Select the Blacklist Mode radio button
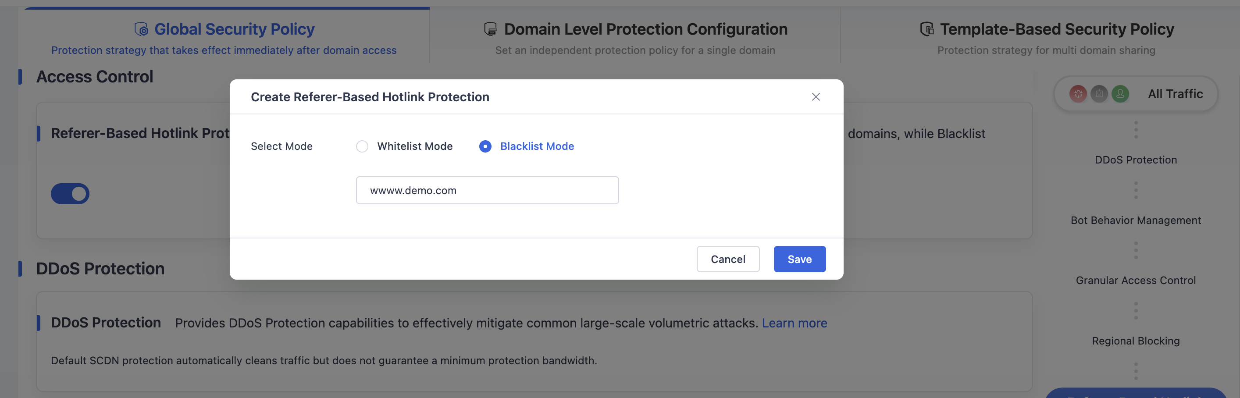The width and height of the screenshot is (1240, 398). [485, 146]
